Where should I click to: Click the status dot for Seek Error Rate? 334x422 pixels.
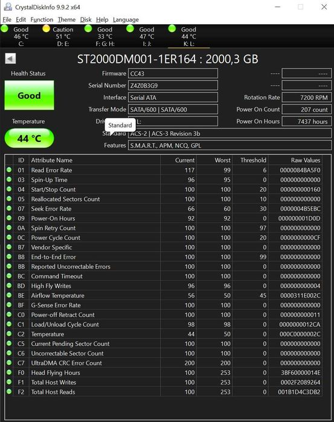tap(9, 208)
